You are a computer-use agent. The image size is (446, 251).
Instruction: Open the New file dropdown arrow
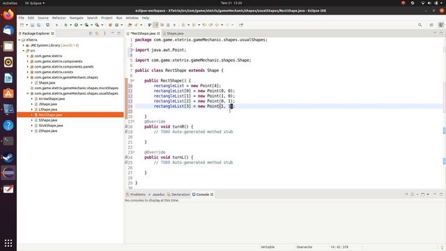[x=26, y=25]
